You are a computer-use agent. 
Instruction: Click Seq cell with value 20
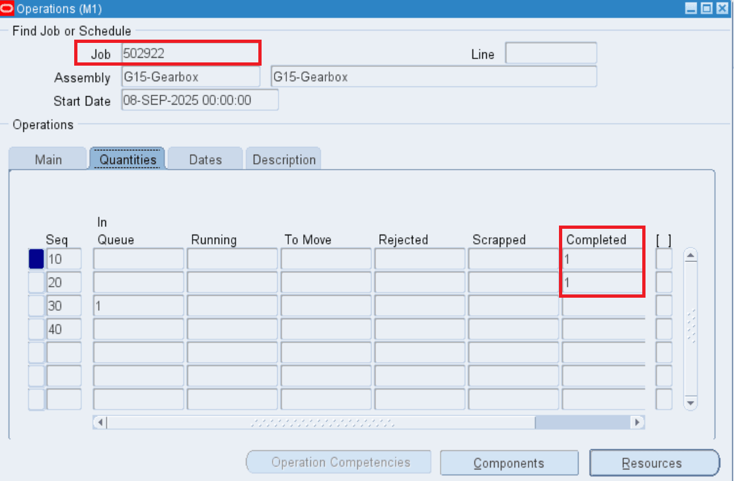point(64,282)
